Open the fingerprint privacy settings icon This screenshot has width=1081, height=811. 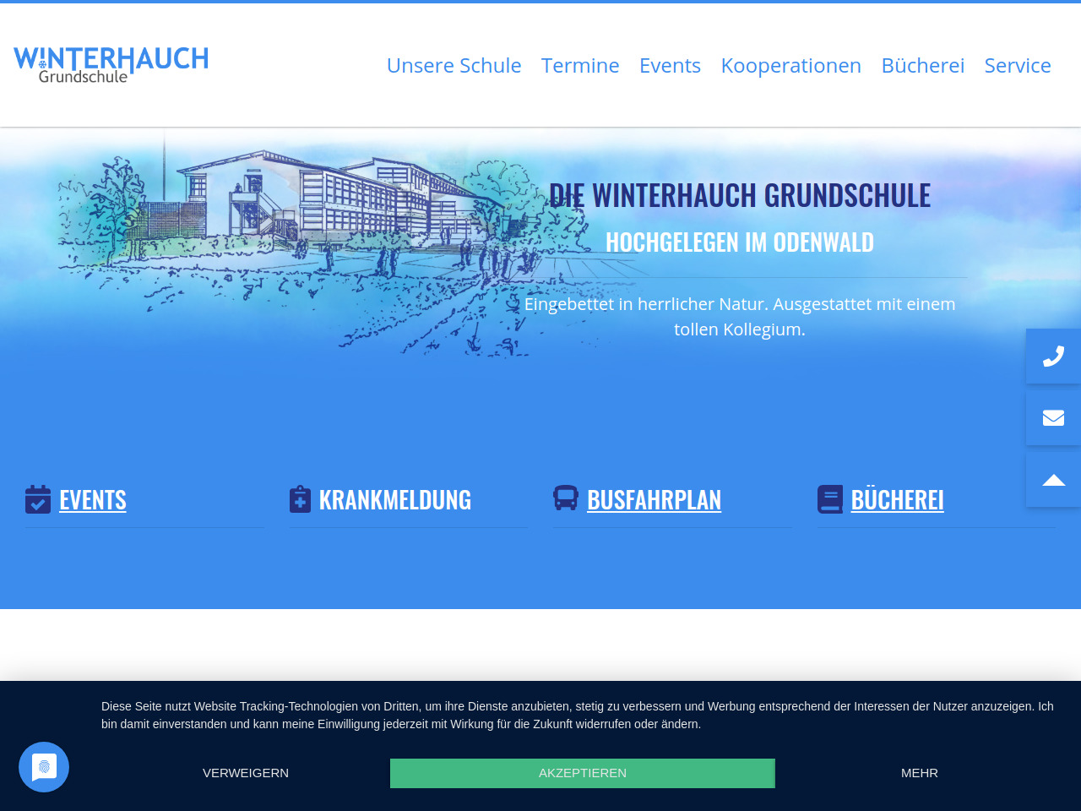tap(44, 767)
